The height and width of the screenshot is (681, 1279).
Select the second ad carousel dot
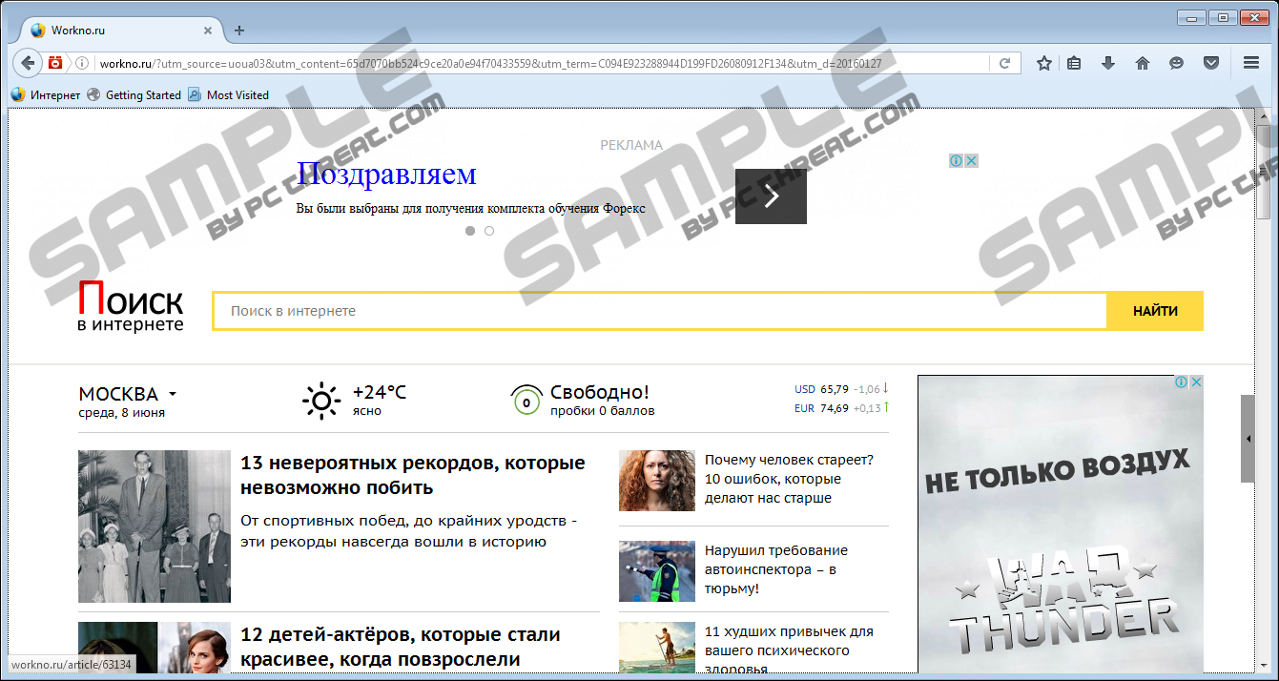[x=489, y=231]
